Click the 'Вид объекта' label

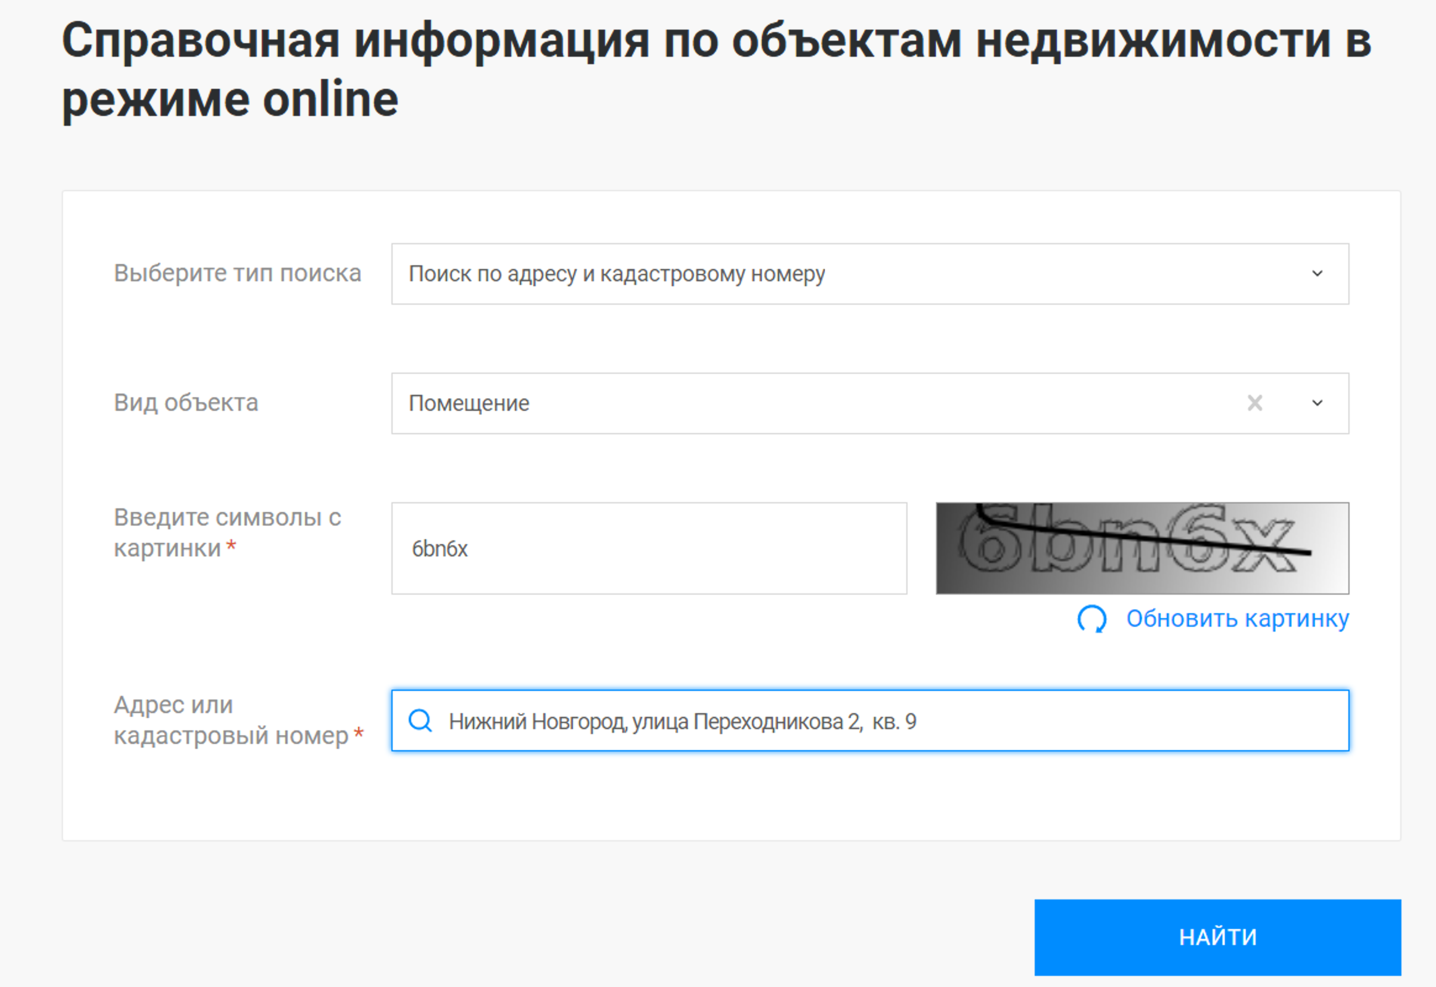(x=186, y=403)
